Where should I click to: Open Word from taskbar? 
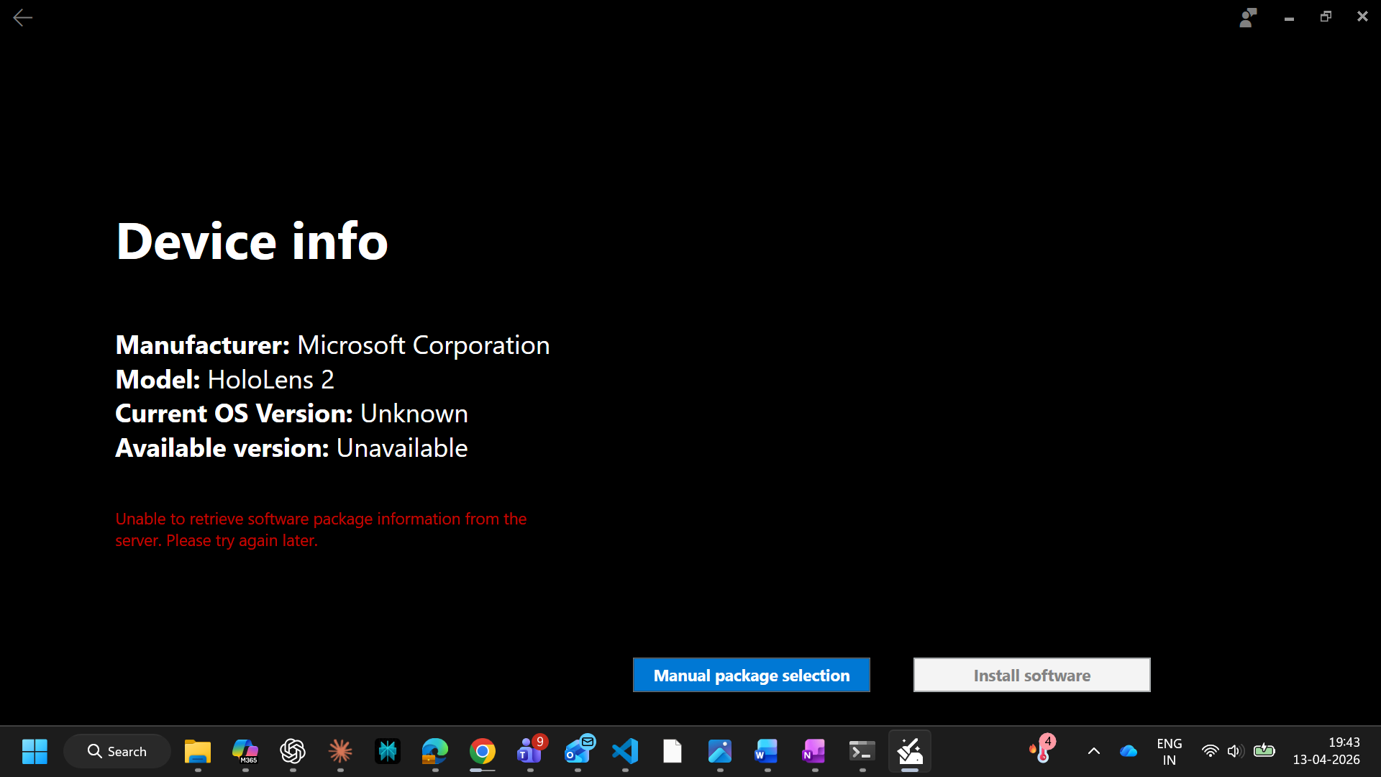(x=767, y=751)
